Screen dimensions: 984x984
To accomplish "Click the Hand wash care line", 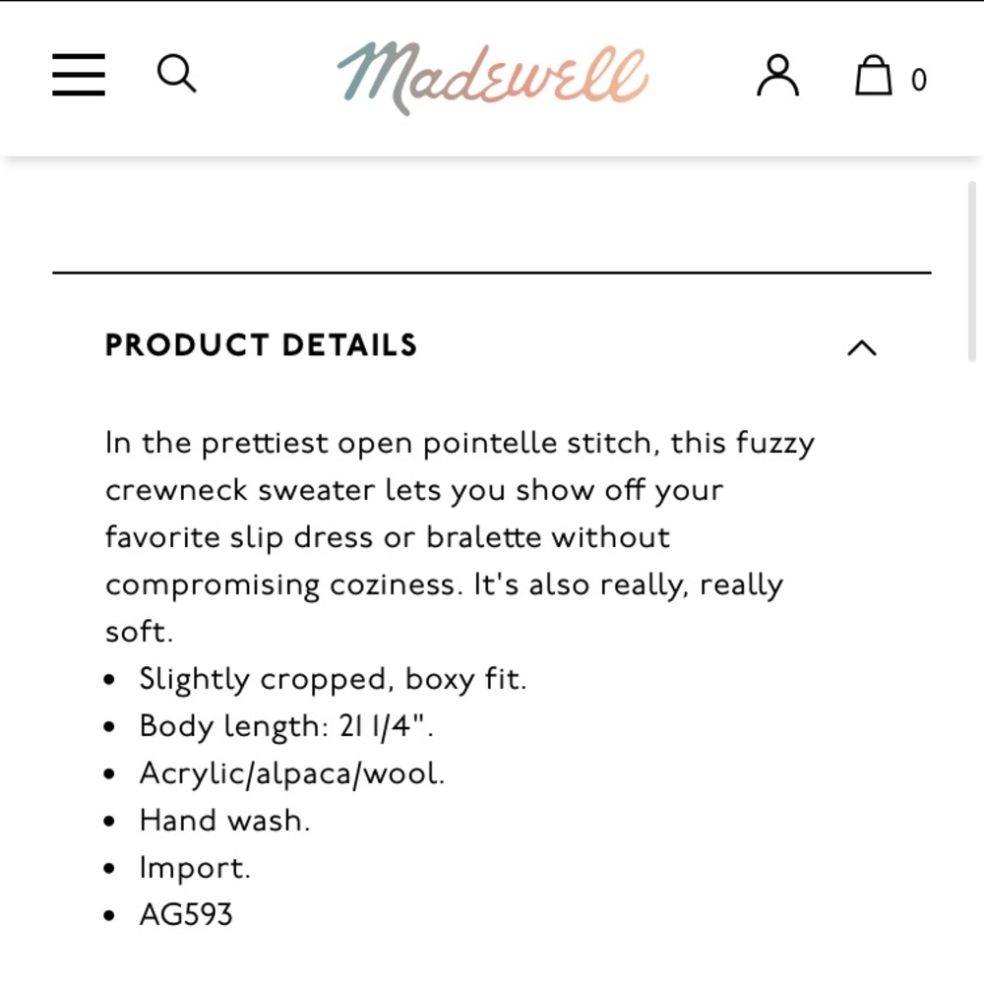I will click(224, 821).
